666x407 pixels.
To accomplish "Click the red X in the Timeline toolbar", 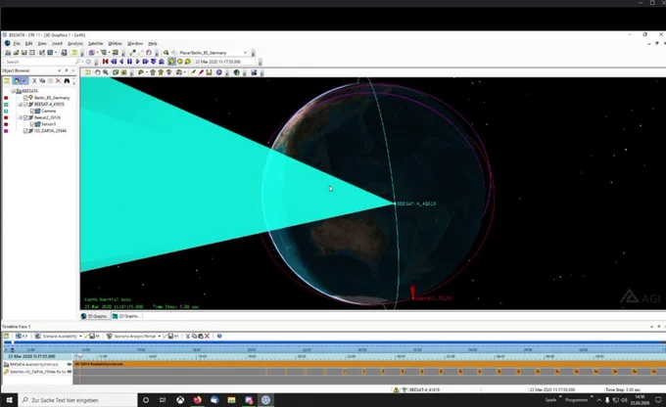I will pyautogui.click(x=208, y=337).
